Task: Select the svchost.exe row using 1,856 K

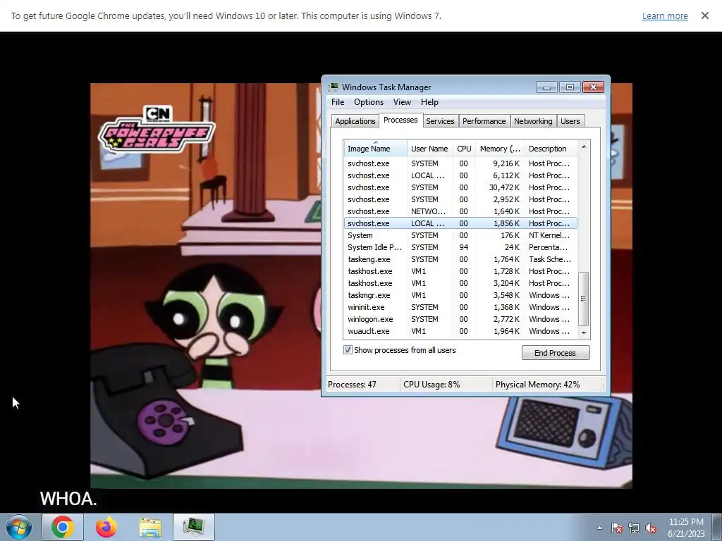Action: coord(460,223)
